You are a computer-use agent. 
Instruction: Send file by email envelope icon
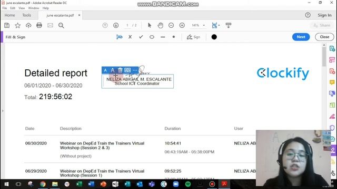point(50,25)
